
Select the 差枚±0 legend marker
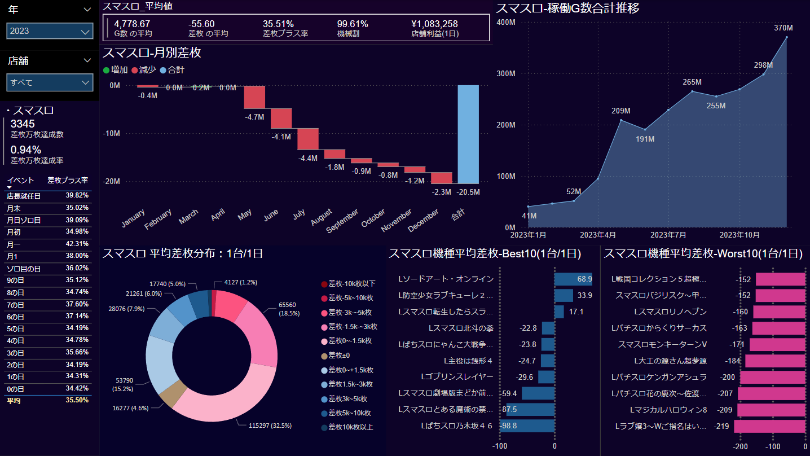324,356
